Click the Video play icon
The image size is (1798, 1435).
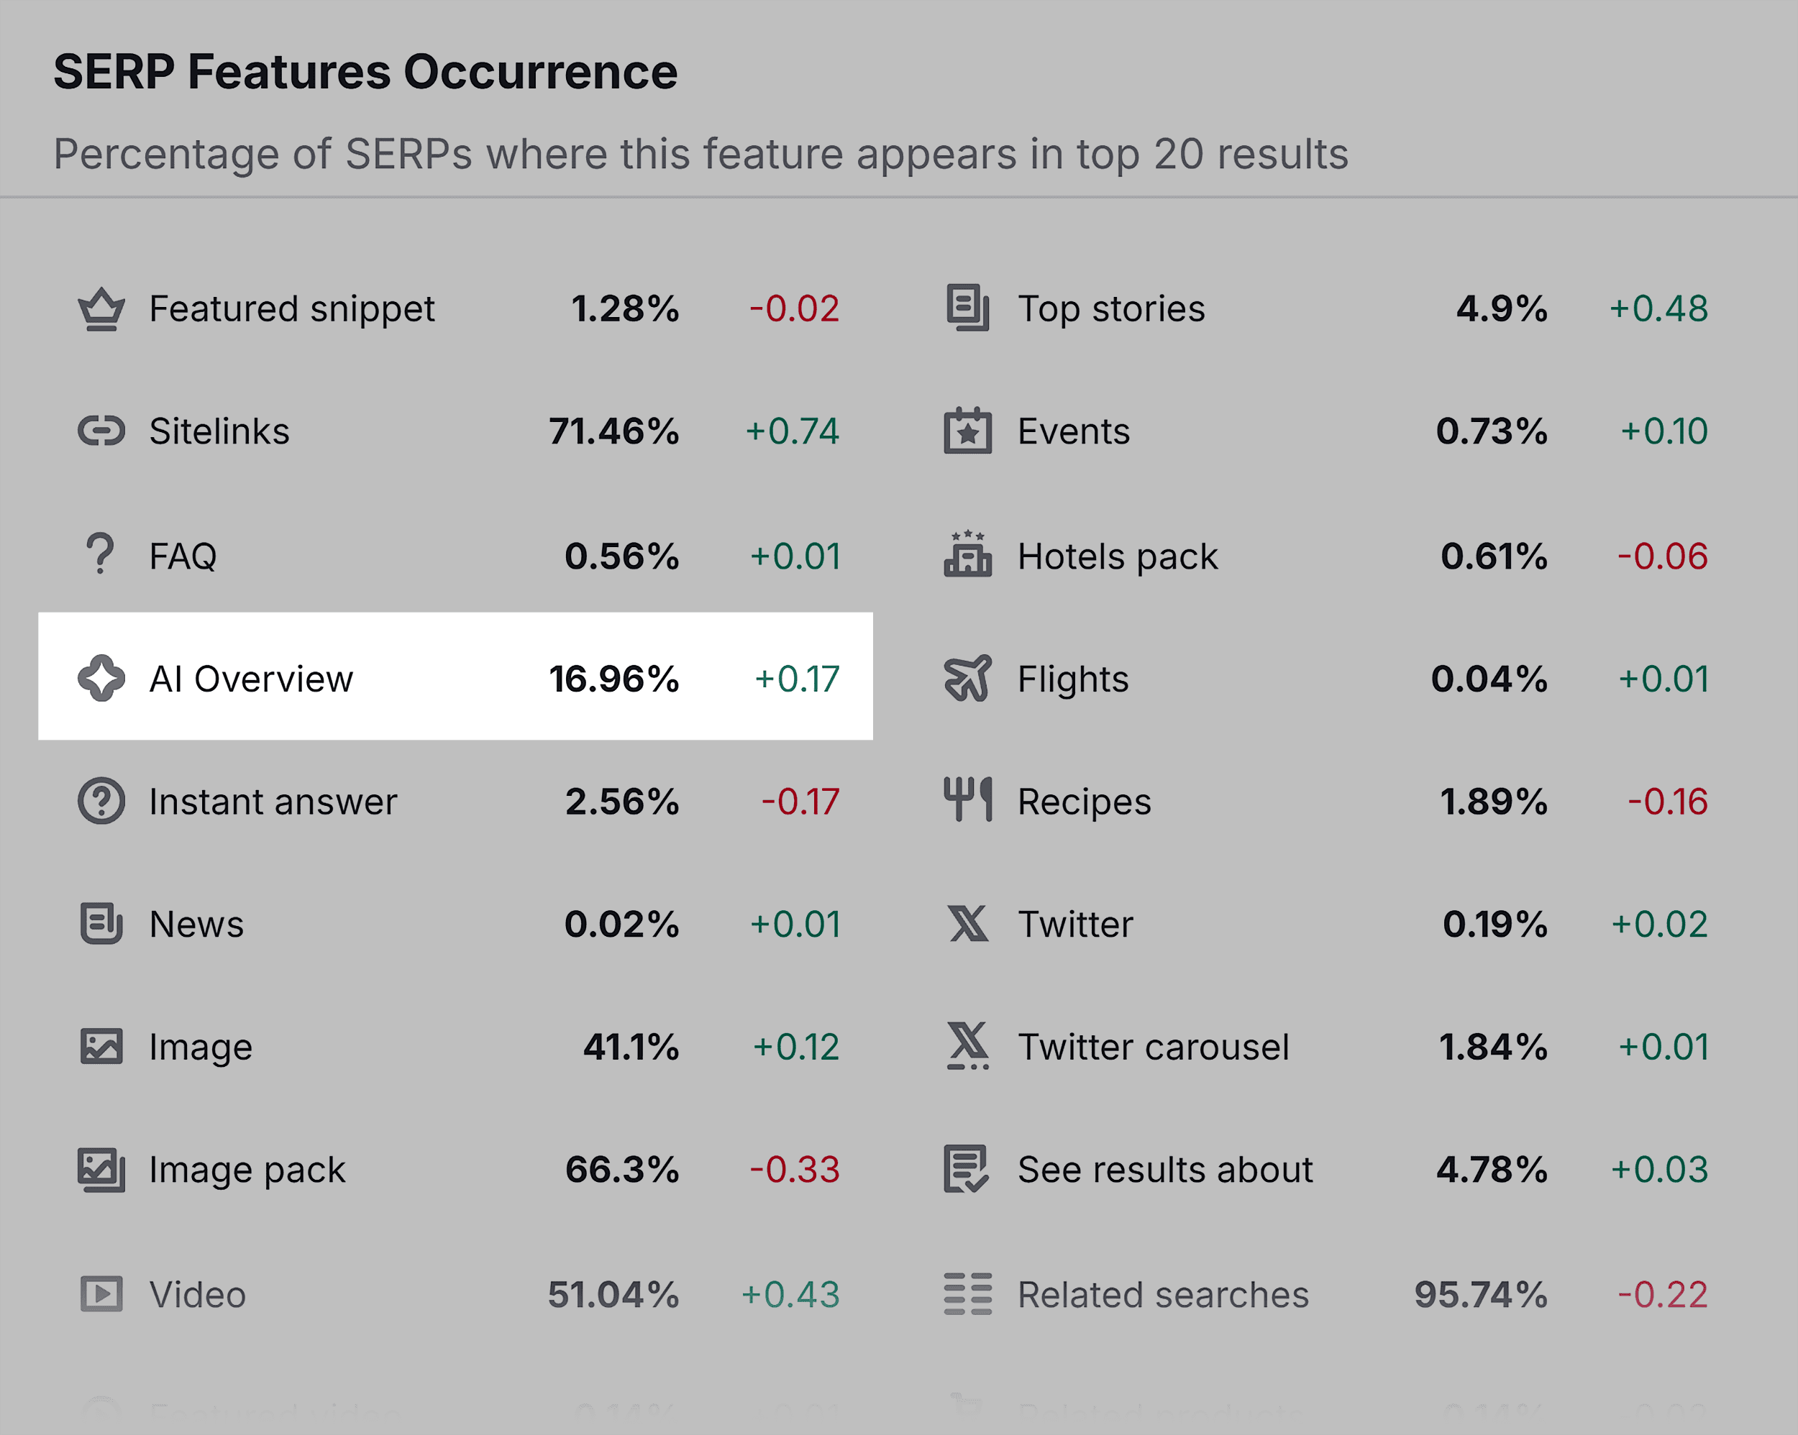tap(101, 1294)
